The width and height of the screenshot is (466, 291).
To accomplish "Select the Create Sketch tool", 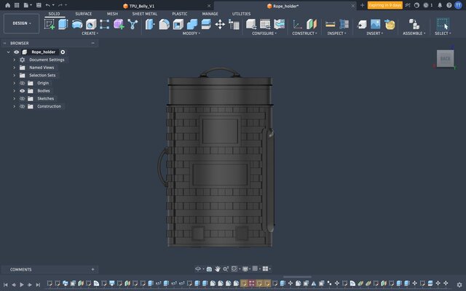I will (x=50, y=24).
